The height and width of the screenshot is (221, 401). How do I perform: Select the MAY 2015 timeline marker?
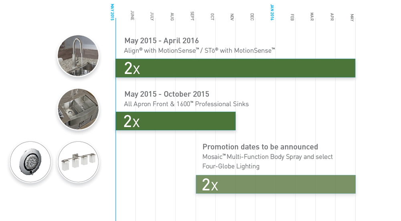pyautogui.click(x=112, y=12)
